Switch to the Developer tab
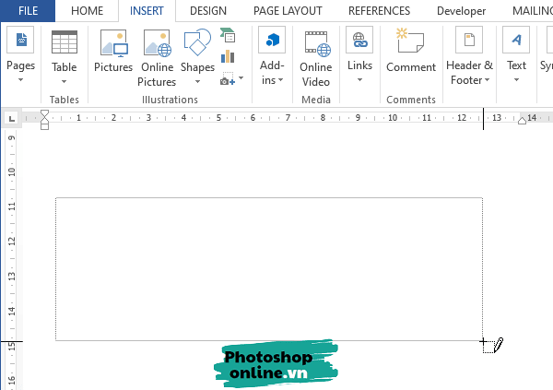The width and height of the screenshot is (553, 390). point(461,11)
